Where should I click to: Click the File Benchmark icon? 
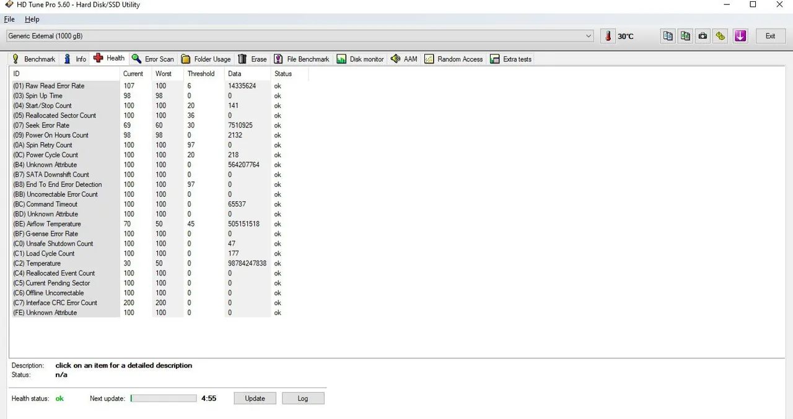point(279,59)
